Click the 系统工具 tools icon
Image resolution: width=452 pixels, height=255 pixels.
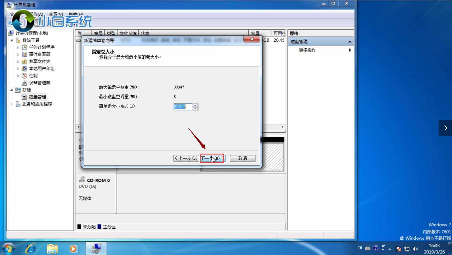[18, 40]
